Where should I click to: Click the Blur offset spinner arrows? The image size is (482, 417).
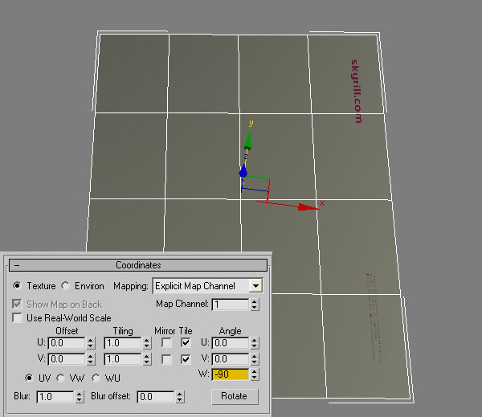tap(179, 397)
